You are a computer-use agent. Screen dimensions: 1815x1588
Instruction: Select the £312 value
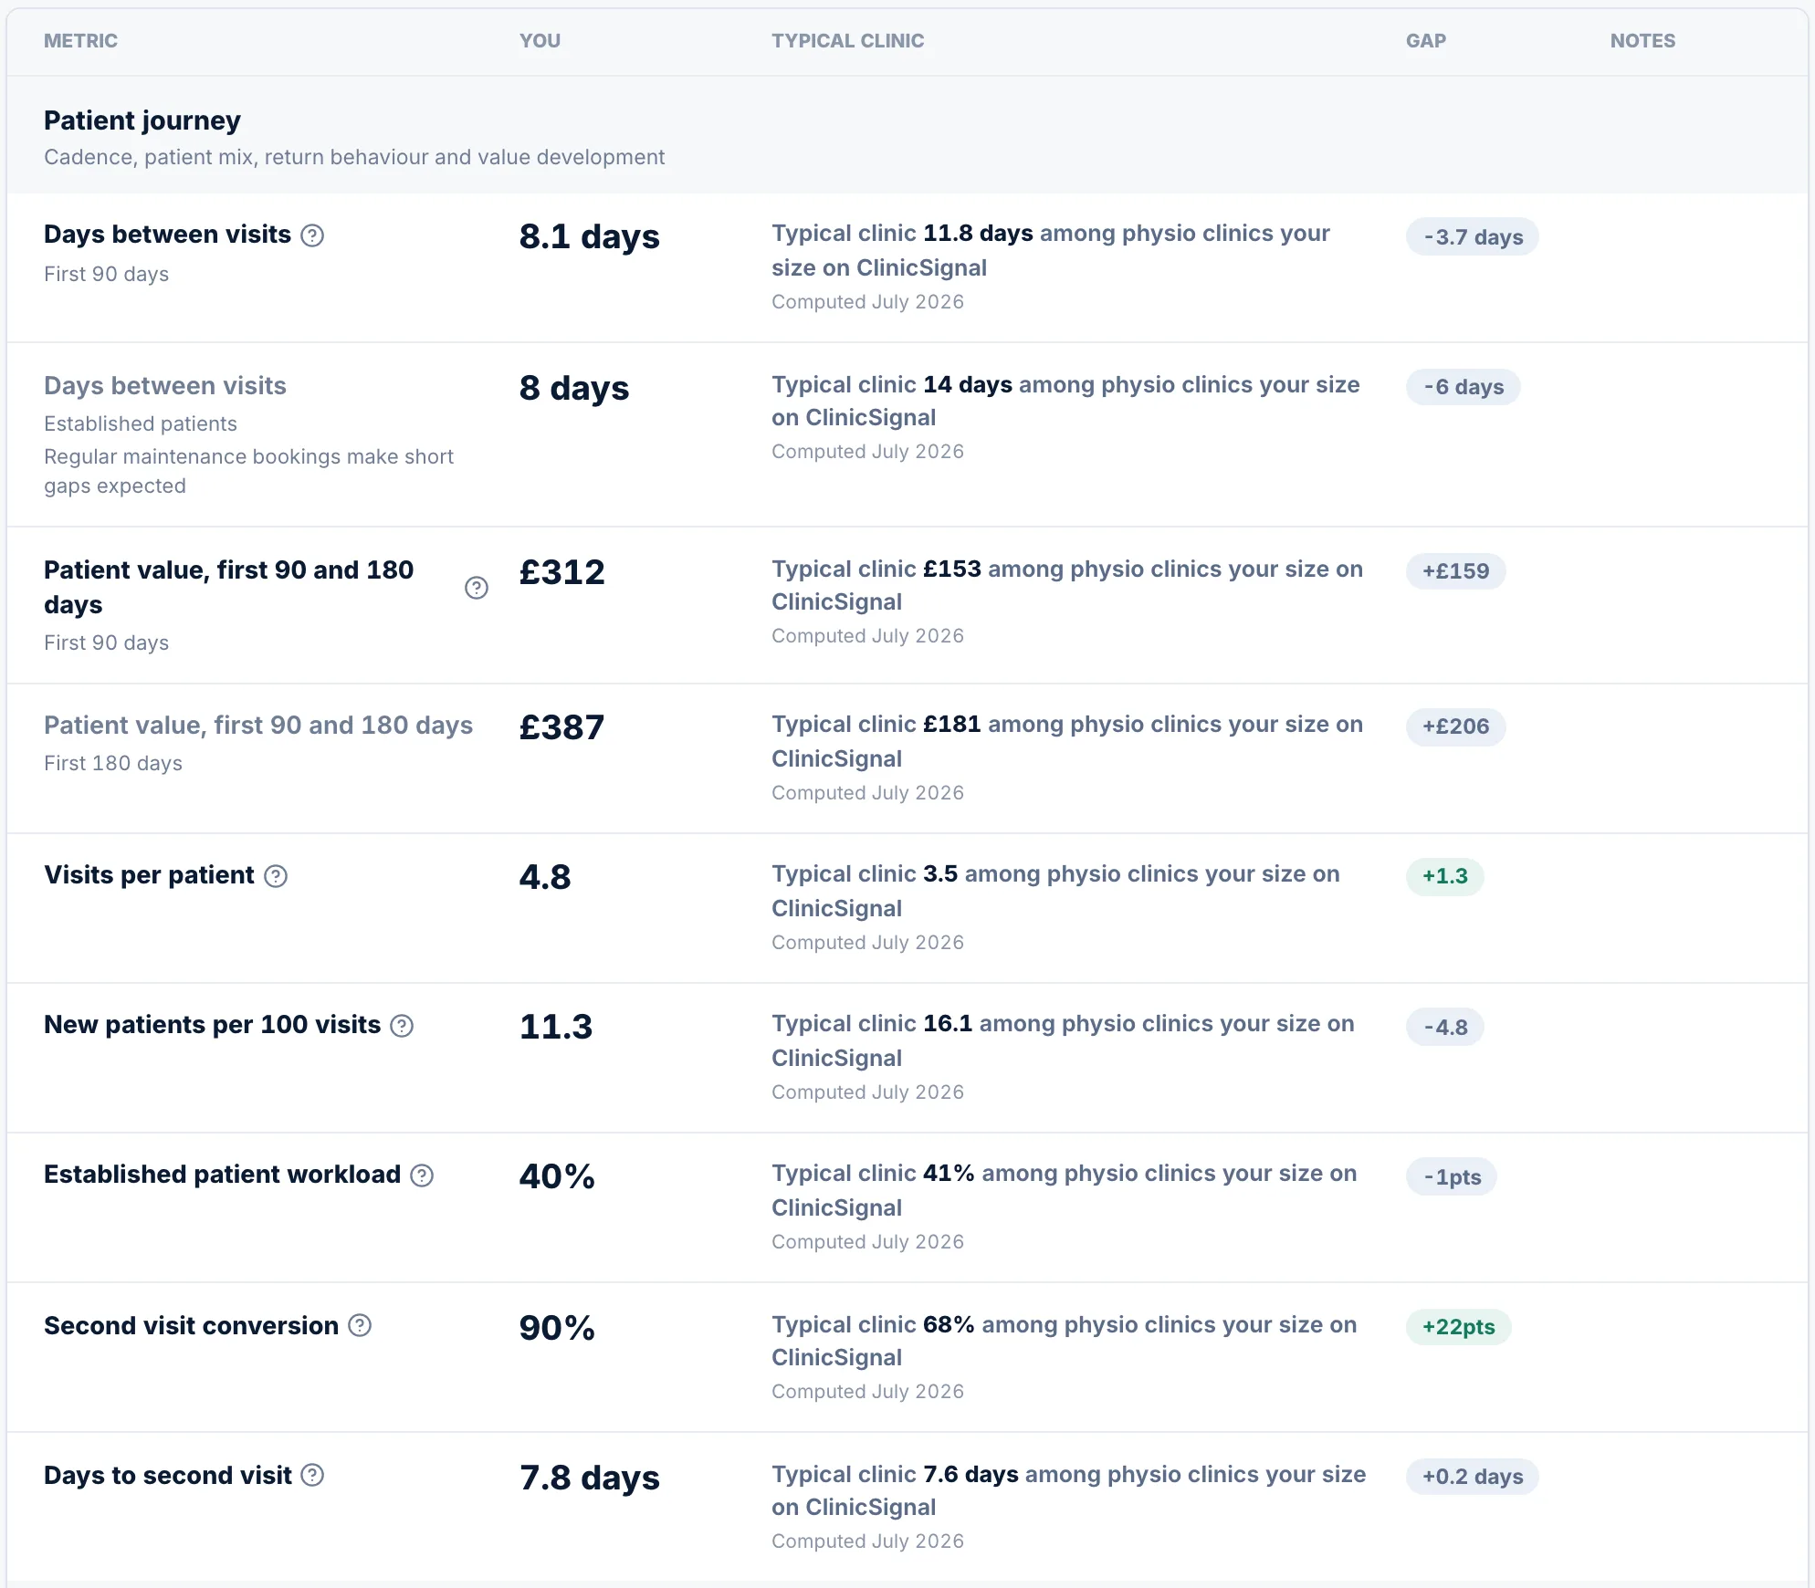click(561, 572)
